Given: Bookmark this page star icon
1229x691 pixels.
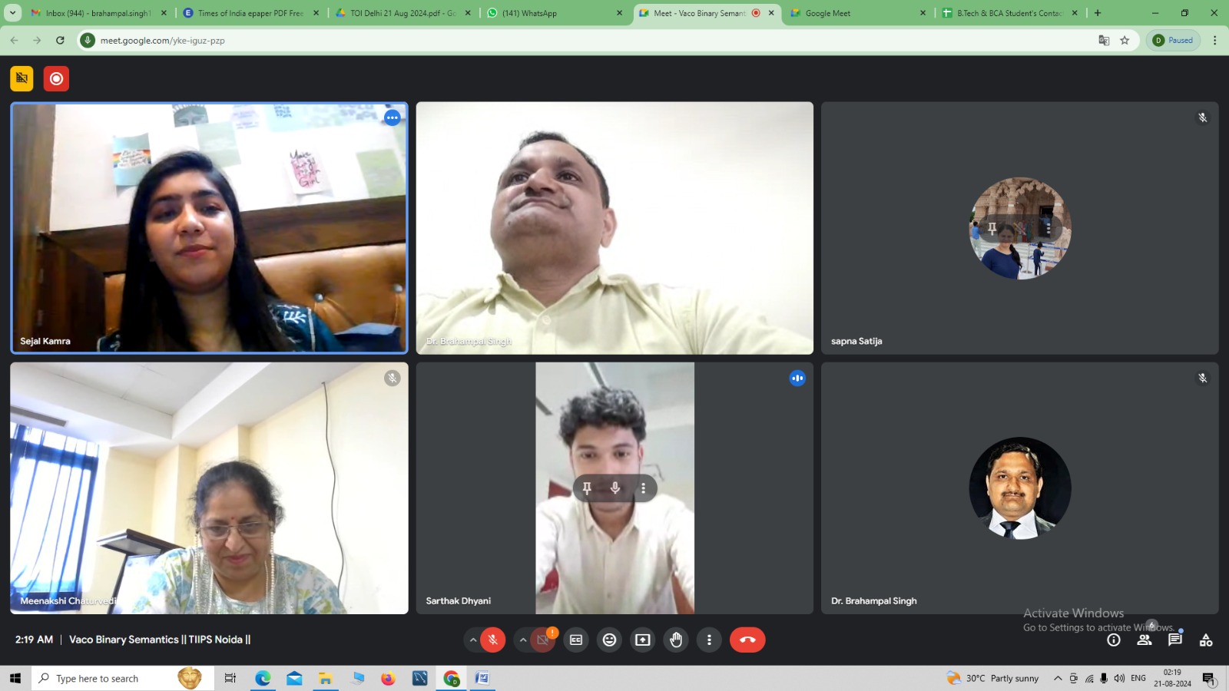Looking at the screenshot, I should [x=1125, y=40].
